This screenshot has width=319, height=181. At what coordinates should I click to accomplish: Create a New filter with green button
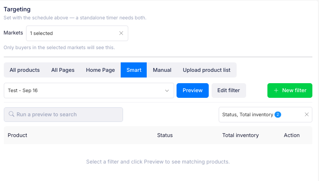(x=290, y=90)
